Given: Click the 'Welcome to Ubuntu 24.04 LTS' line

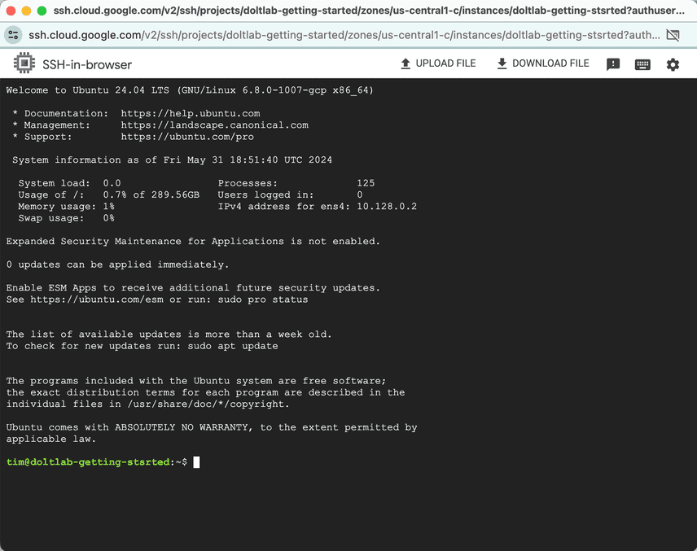Looking at the screenshot, I should (x=190, y=90).
